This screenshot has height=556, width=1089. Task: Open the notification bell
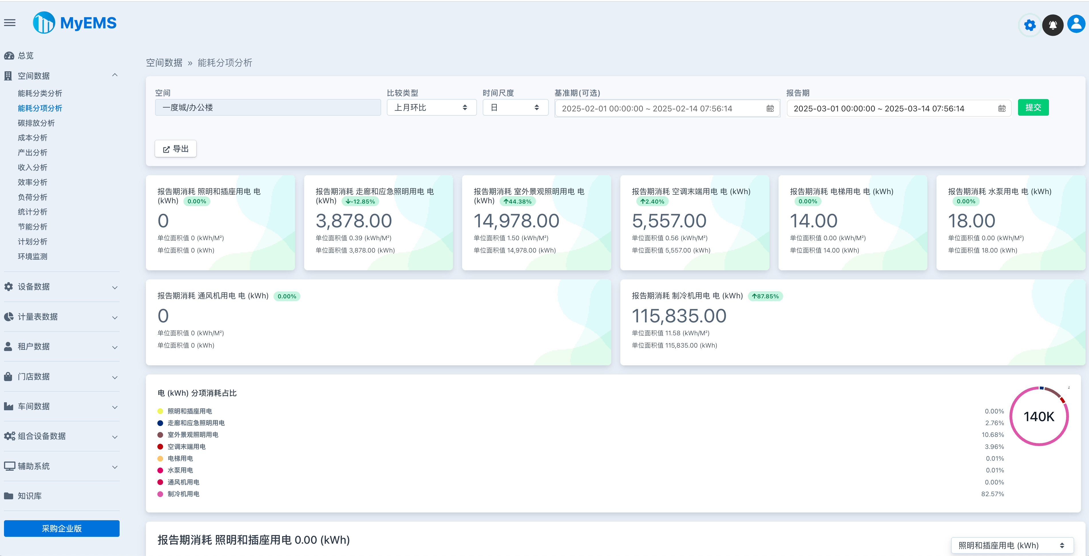click(x=1053, y=25)
